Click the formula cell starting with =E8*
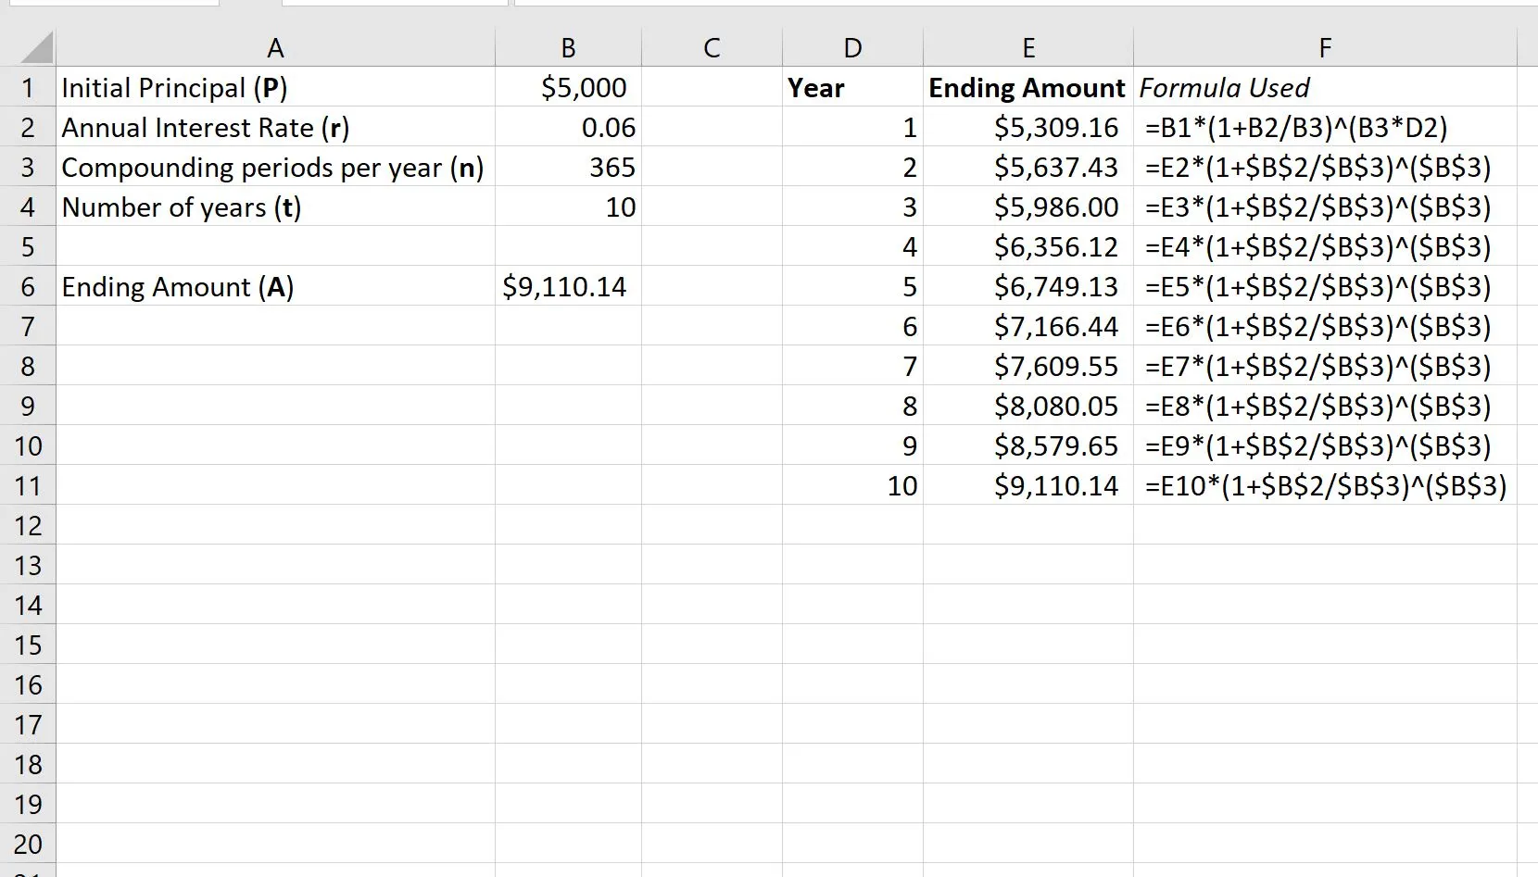Viewport: 1538px width, 877px height. coord(1325,406)
